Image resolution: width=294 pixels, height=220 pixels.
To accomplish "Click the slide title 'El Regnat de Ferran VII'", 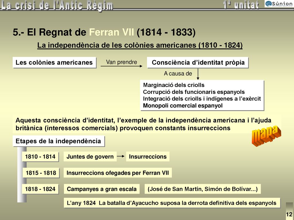I will [x=104, y=32].
